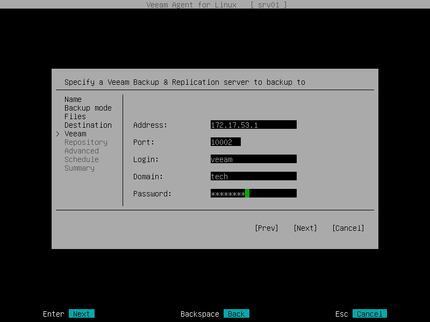The width and height of the screenshot is (430, 322).
Task: Click the 'Veeam Agent for Linux' title text
Action: pos(191,5)
